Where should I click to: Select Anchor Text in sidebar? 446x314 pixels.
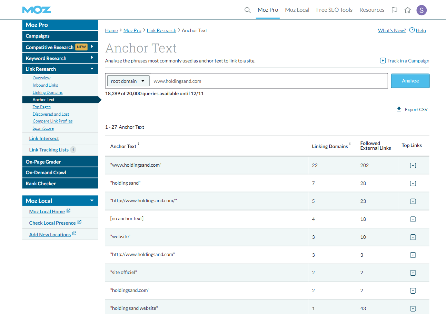coord(60,100)
